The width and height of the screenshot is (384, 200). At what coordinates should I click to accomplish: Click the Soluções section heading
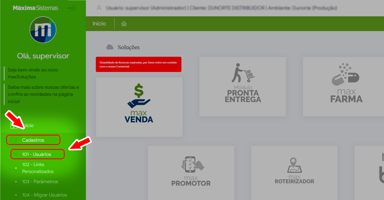[x=129, y=47]
